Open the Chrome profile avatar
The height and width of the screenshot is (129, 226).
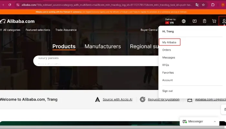click(x=223, y=5)
